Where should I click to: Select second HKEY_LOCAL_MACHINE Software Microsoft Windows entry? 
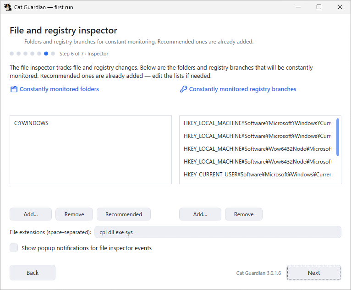[258, 136]
